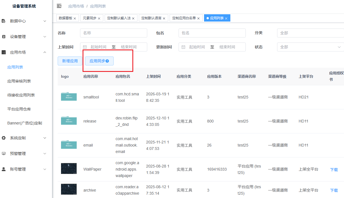Click the 应用同步 button

pos(99,61)
